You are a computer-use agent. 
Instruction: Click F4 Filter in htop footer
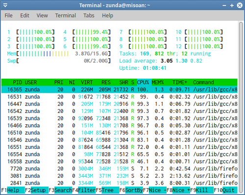[x=84, y=190]
